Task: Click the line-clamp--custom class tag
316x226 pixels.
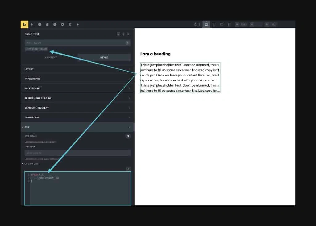Action: coord(36,49)
